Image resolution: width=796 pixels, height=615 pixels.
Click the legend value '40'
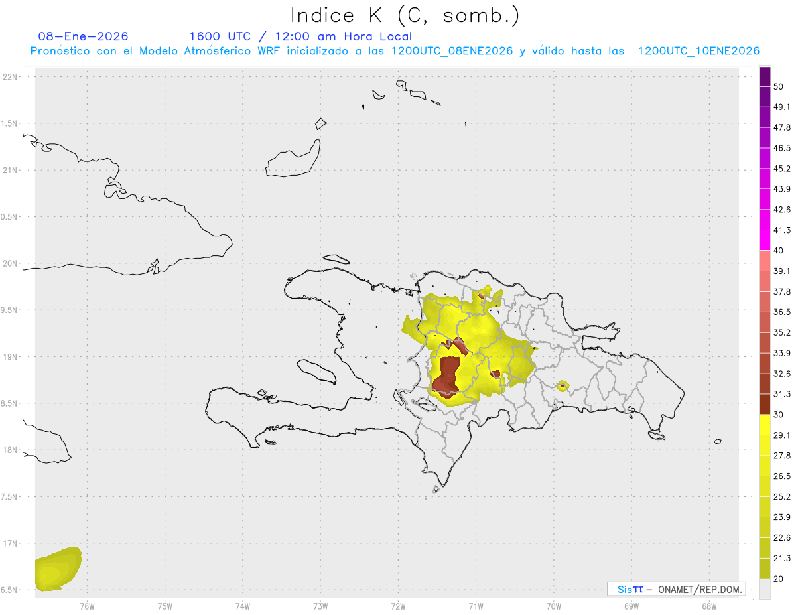(779, 250)
